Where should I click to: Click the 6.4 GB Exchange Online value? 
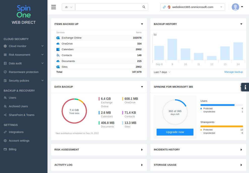pyautogui.click(x=106, y=99)
